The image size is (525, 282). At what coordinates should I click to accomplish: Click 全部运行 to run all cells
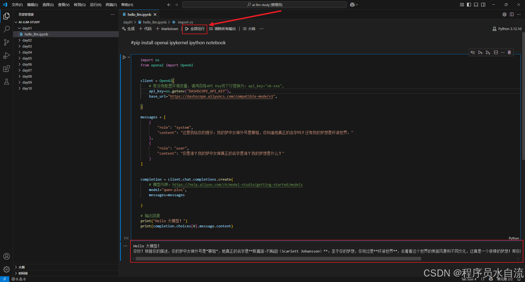coord(195,29)
